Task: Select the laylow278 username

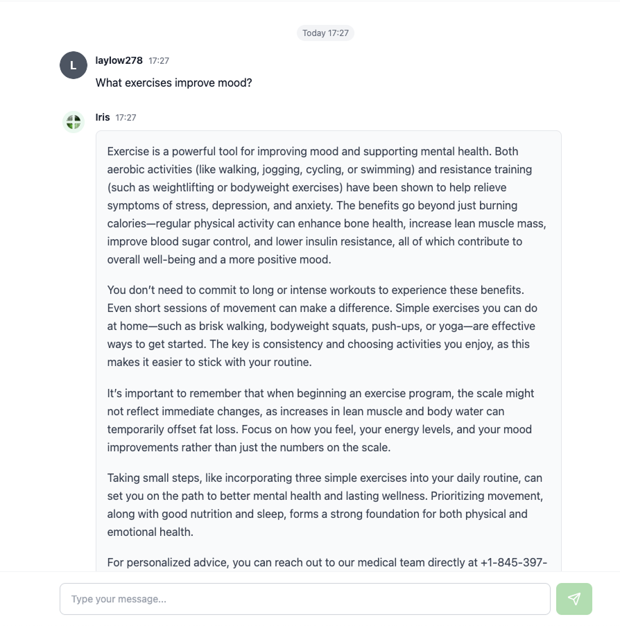Action: [119, 60]
